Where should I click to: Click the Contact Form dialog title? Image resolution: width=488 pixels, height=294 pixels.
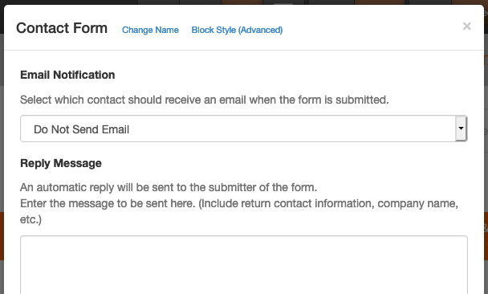62,28
